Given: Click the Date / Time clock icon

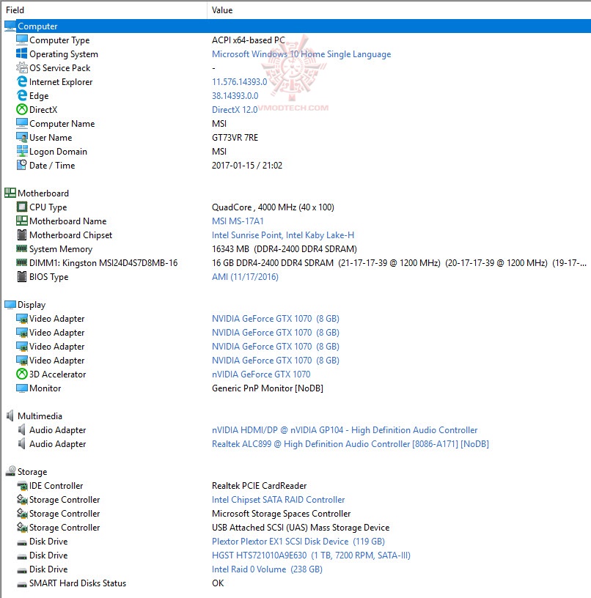Looking at the screenshot, I should tap(22, 165).
